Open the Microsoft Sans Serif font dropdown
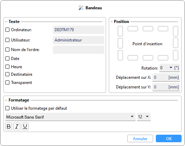This screenshot has width=185, height=146. point(70,117)
